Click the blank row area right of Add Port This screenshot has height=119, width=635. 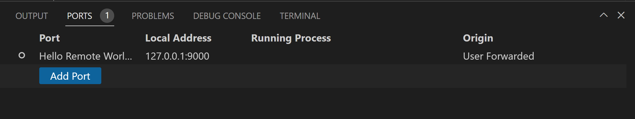tap(329, 76)
